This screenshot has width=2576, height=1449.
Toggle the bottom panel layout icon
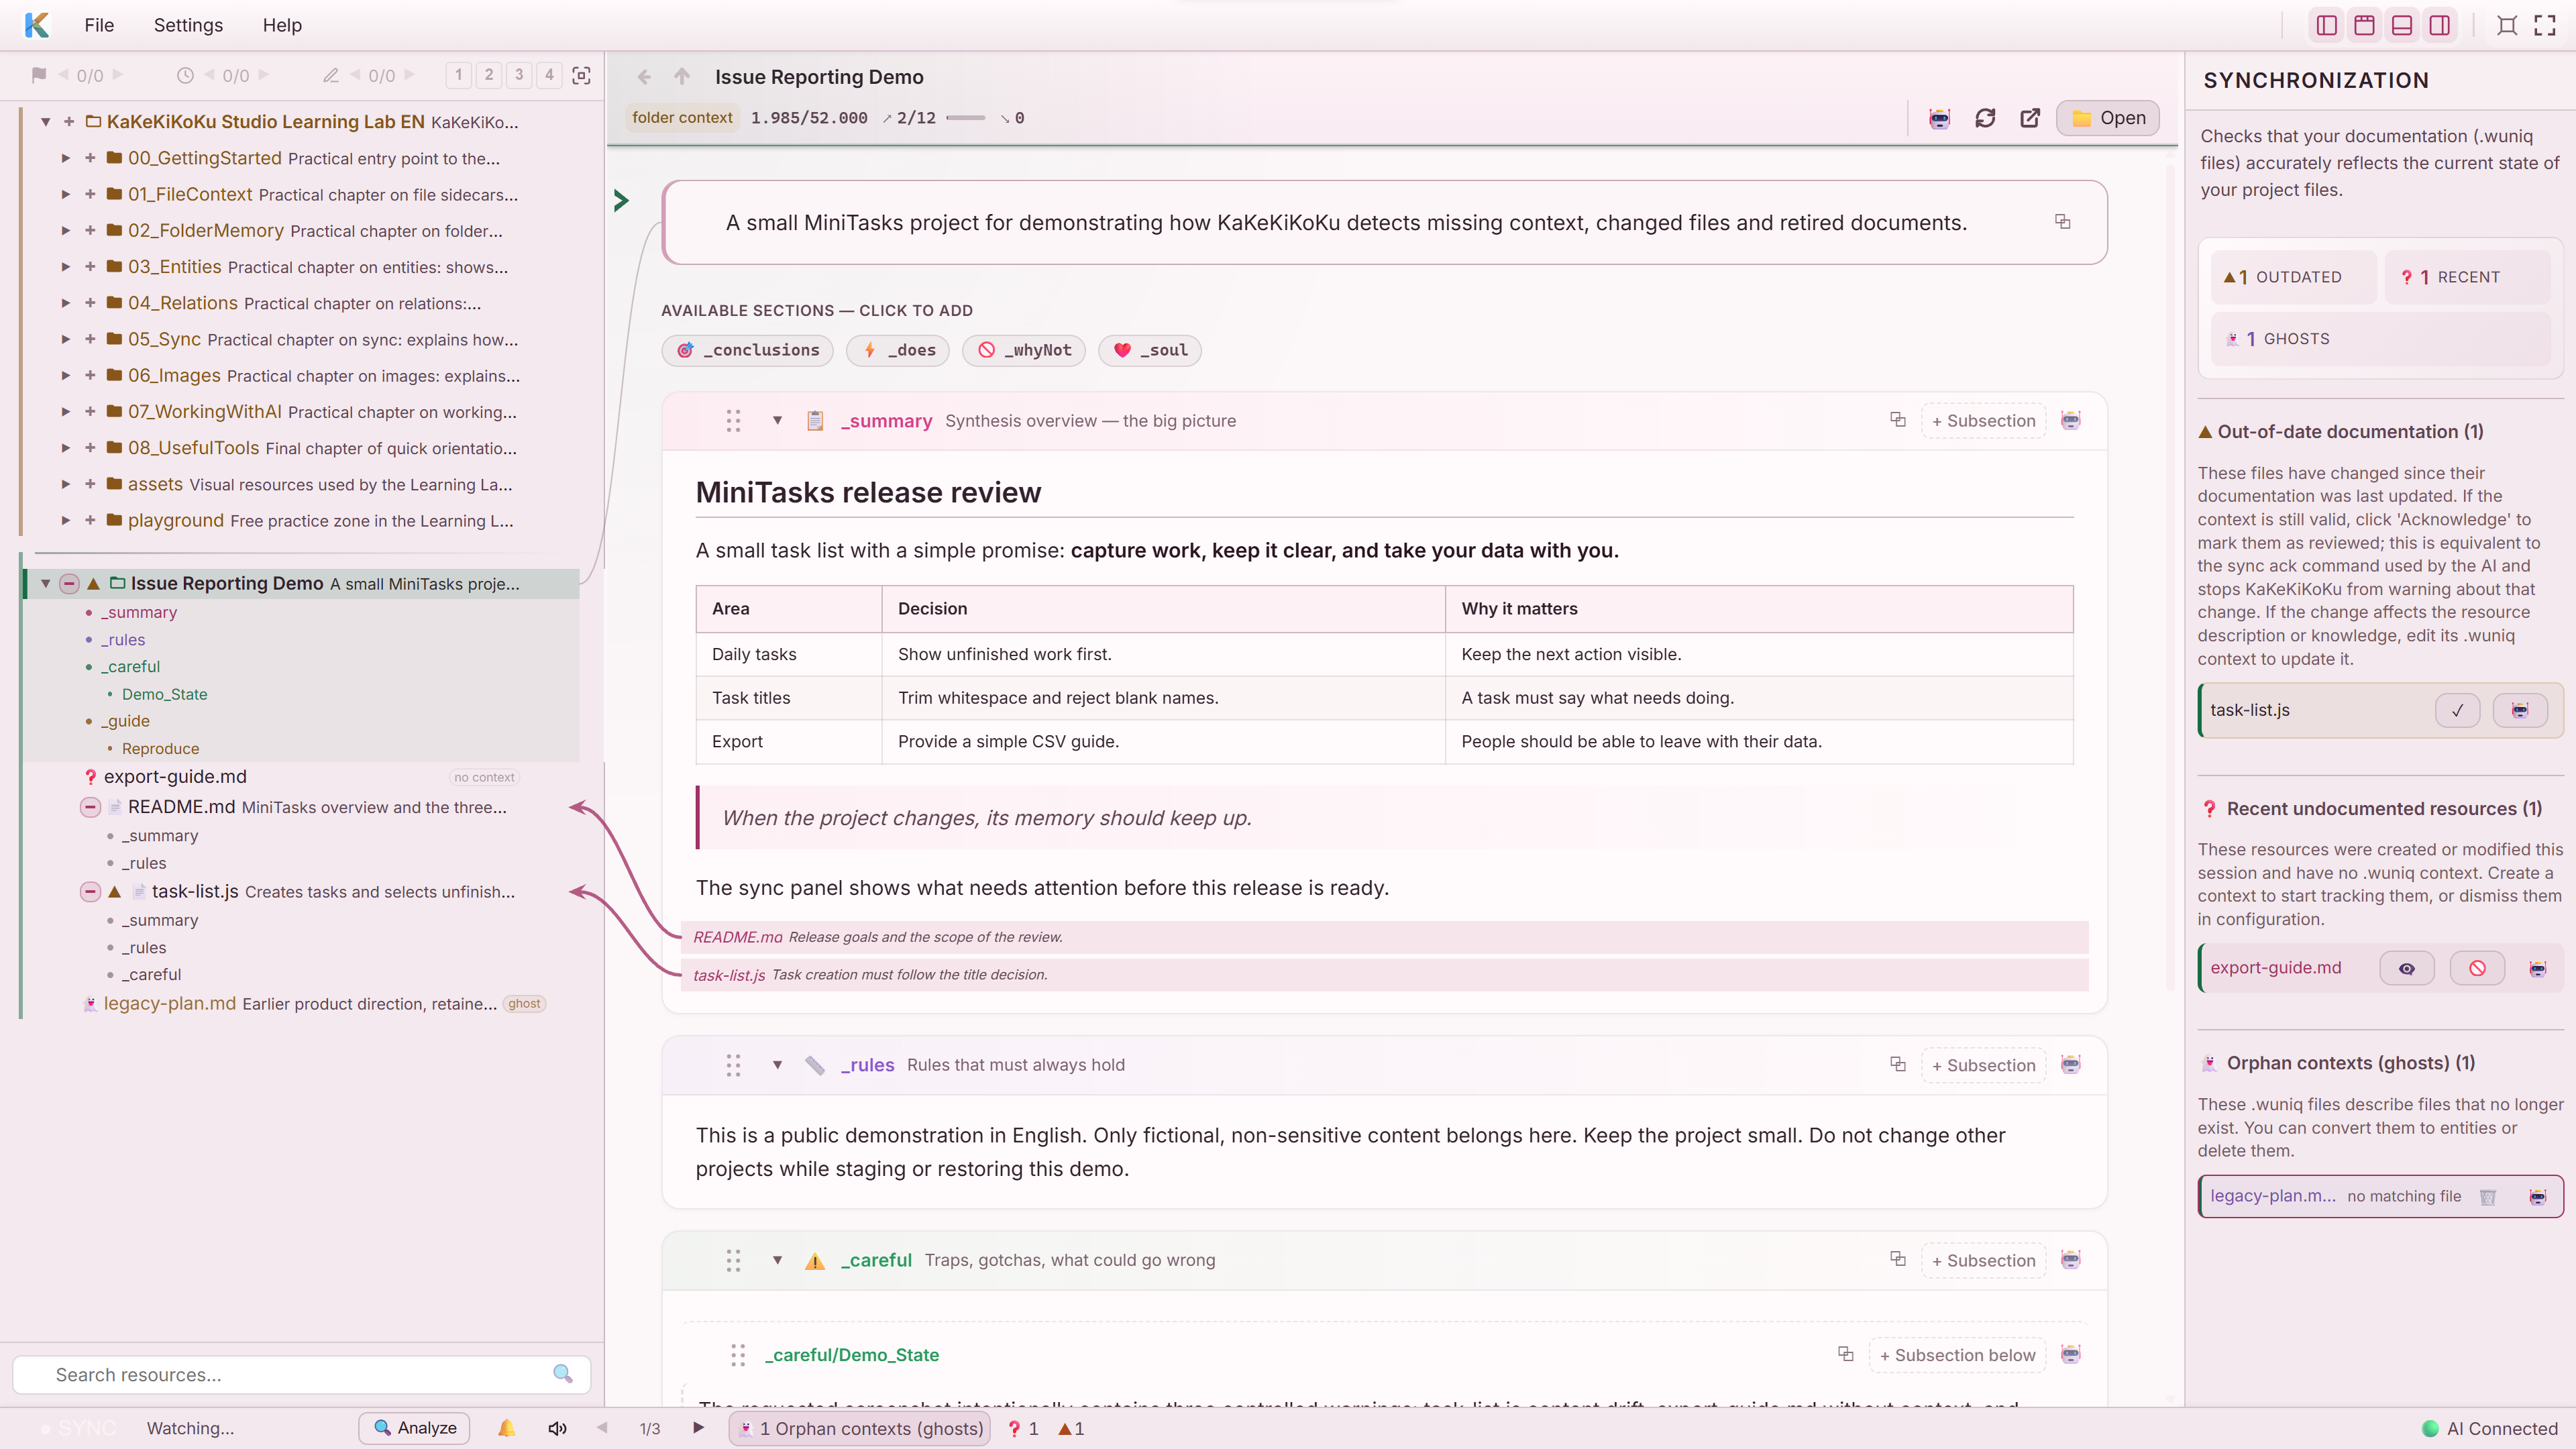point(2402,25)
